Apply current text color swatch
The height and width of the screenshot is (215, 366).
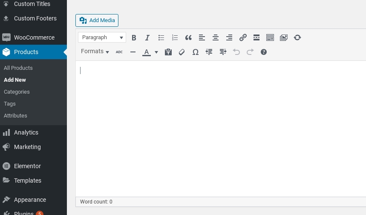(147, 52)
